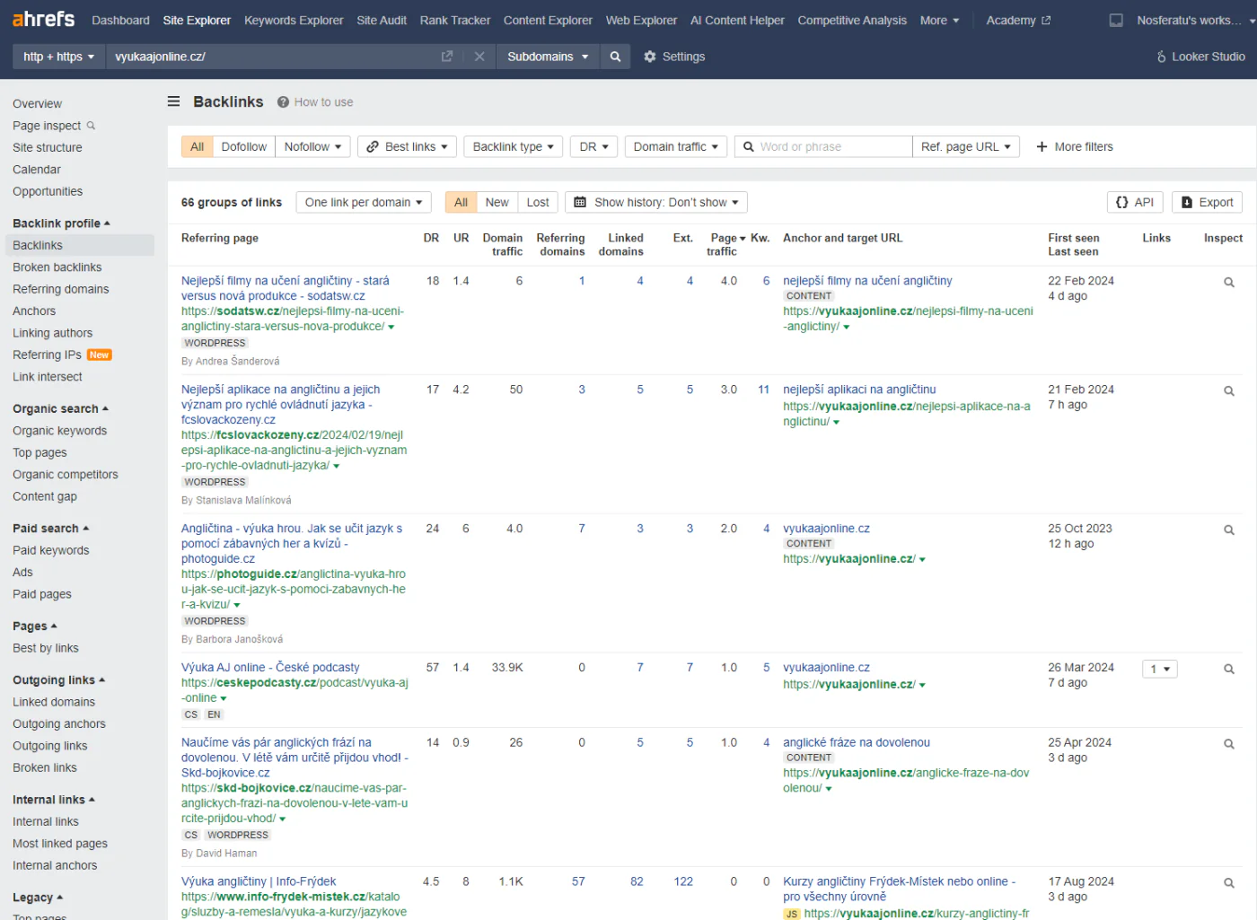Open the Links count dropdown for ceskepodcasty row
This screenshot has width=1257, height=920.
tap(1159, 669)
